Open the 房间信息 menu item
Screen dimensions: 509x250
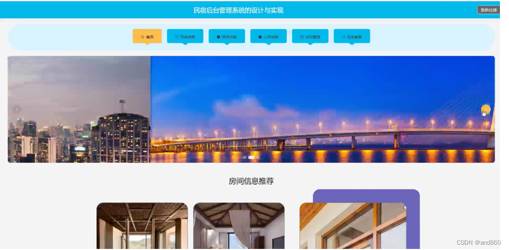point(227,36)
